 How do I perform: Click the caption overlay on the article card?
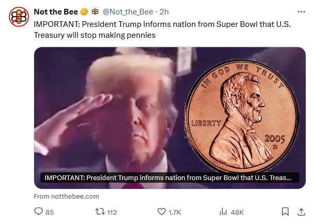tap(168, 178)
